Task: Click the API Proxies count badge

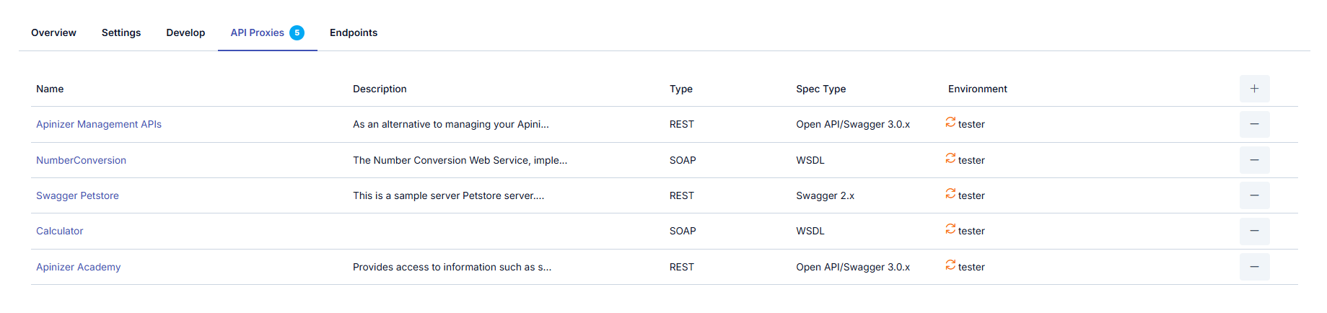Action: (297, 32)
